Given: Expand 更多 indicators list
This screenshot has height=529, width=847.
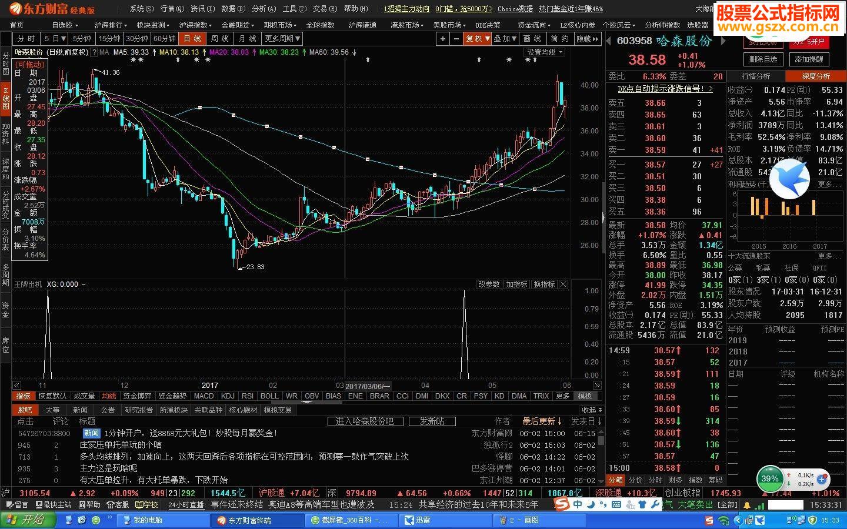Looking at the screenshot, I should pyautogui.click(x=562, y=396).
